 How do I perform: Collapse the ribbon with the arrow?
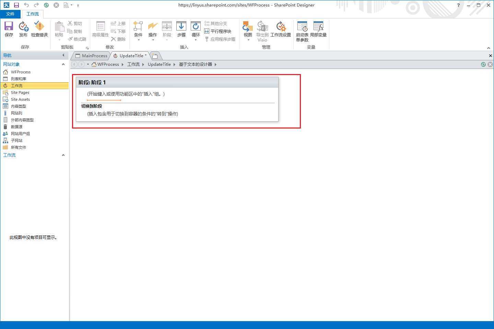pos(489,48)
